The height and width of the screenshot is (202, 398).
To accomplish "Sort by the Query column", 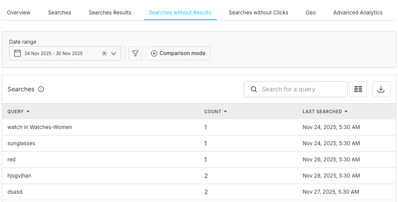I will [18, 111].
